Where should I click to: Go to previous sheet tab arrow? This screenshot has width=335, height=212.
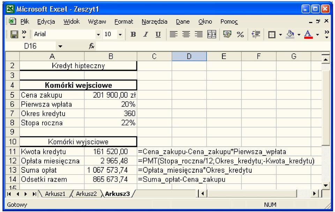click(18, 194)
